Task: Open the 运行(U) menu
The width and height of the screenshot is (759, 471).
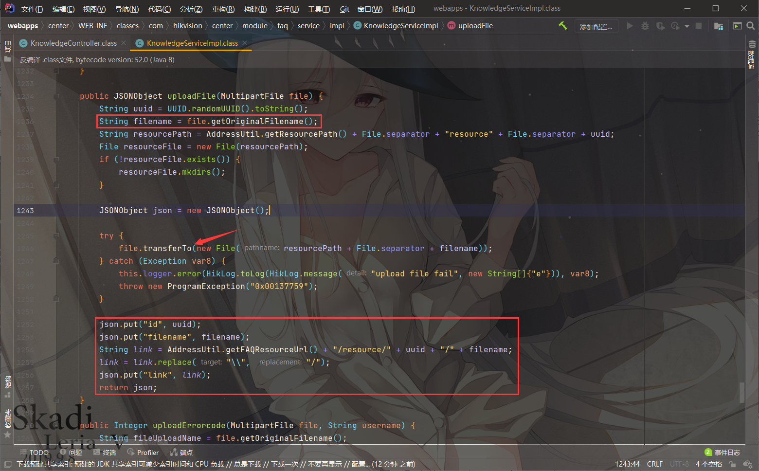Action: click(287, 9)
